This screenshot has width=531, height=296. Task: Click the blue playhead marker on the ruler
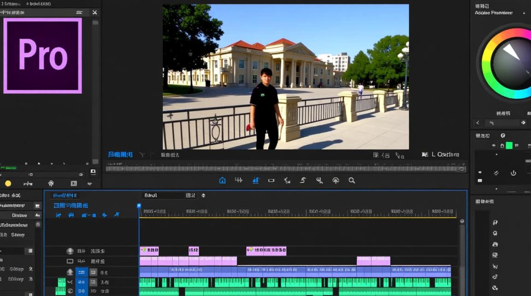pos(139,206)
